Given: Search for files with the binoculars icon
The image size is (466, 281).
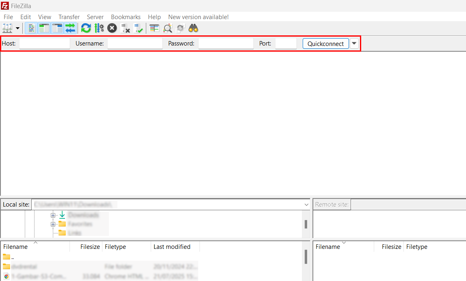Looking at the screenshot, I should coord(193,28).
